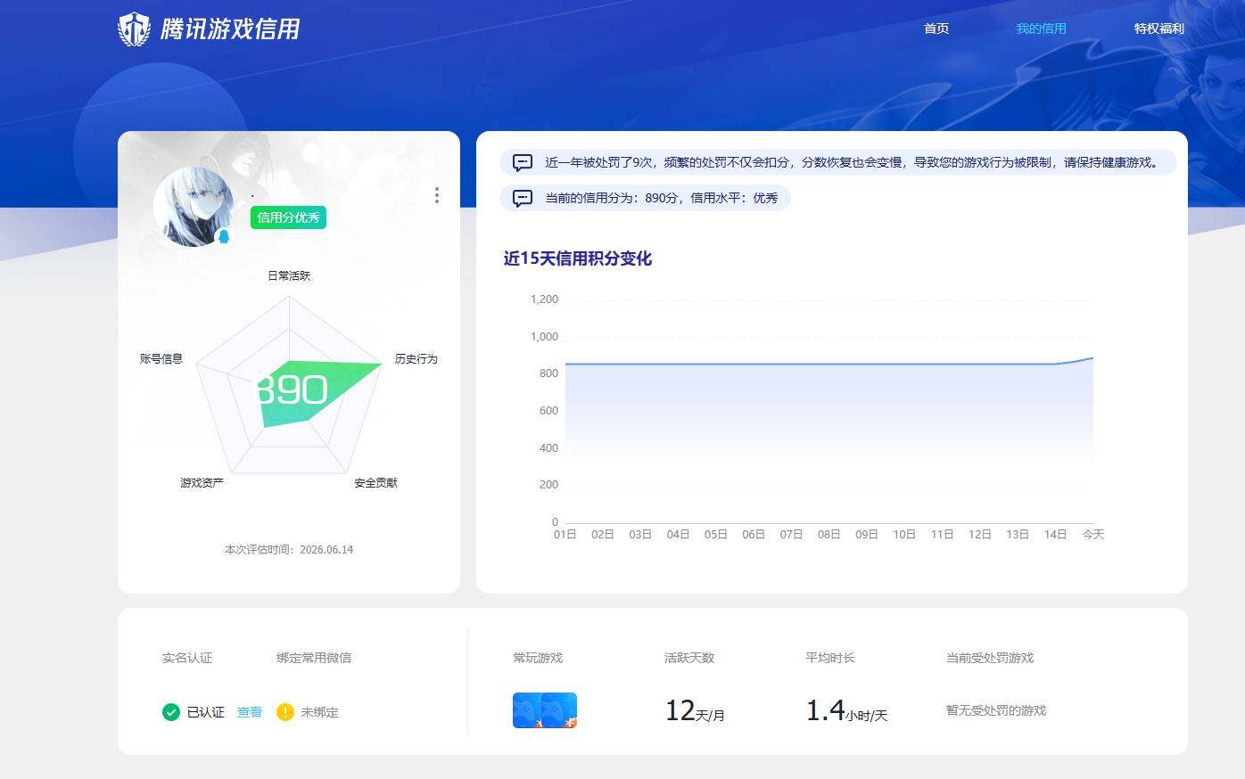Open the three-dot menu on profile card
The image size is (1245, 779).
point(436,195)
